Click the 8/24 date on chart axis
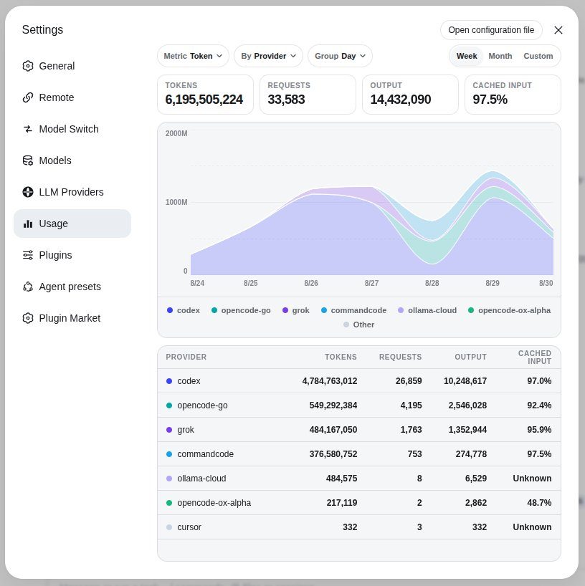 (197, 283)
